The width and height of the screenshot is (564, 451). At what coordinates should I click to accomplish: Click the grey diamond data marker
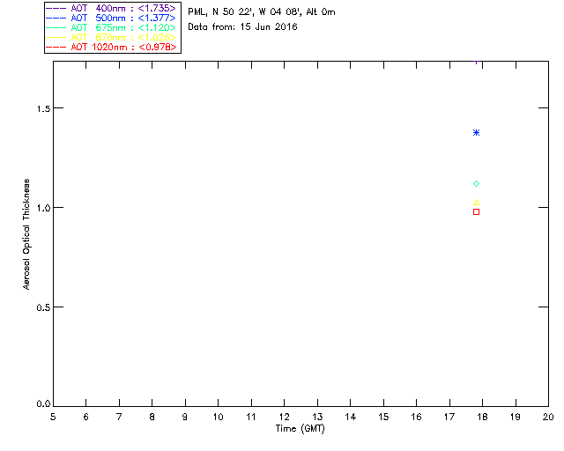tap(476, 183)
